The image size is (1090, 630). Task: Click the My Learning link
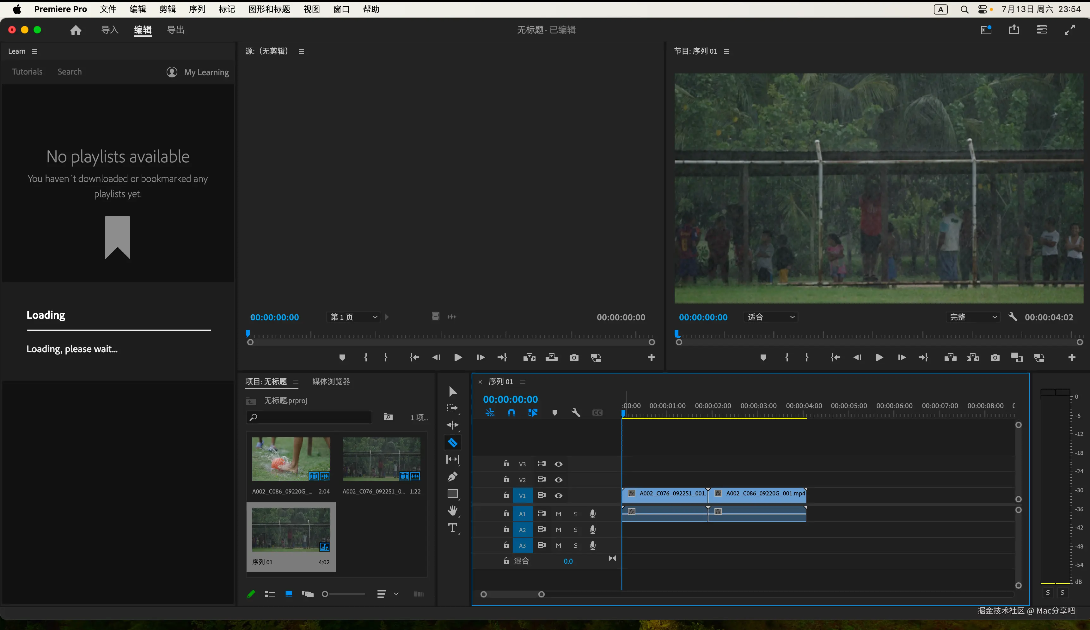206,72
